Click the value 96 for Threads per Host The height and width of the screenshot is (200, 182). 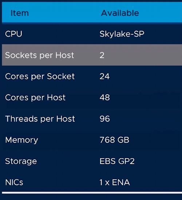(x=104, y=119)
